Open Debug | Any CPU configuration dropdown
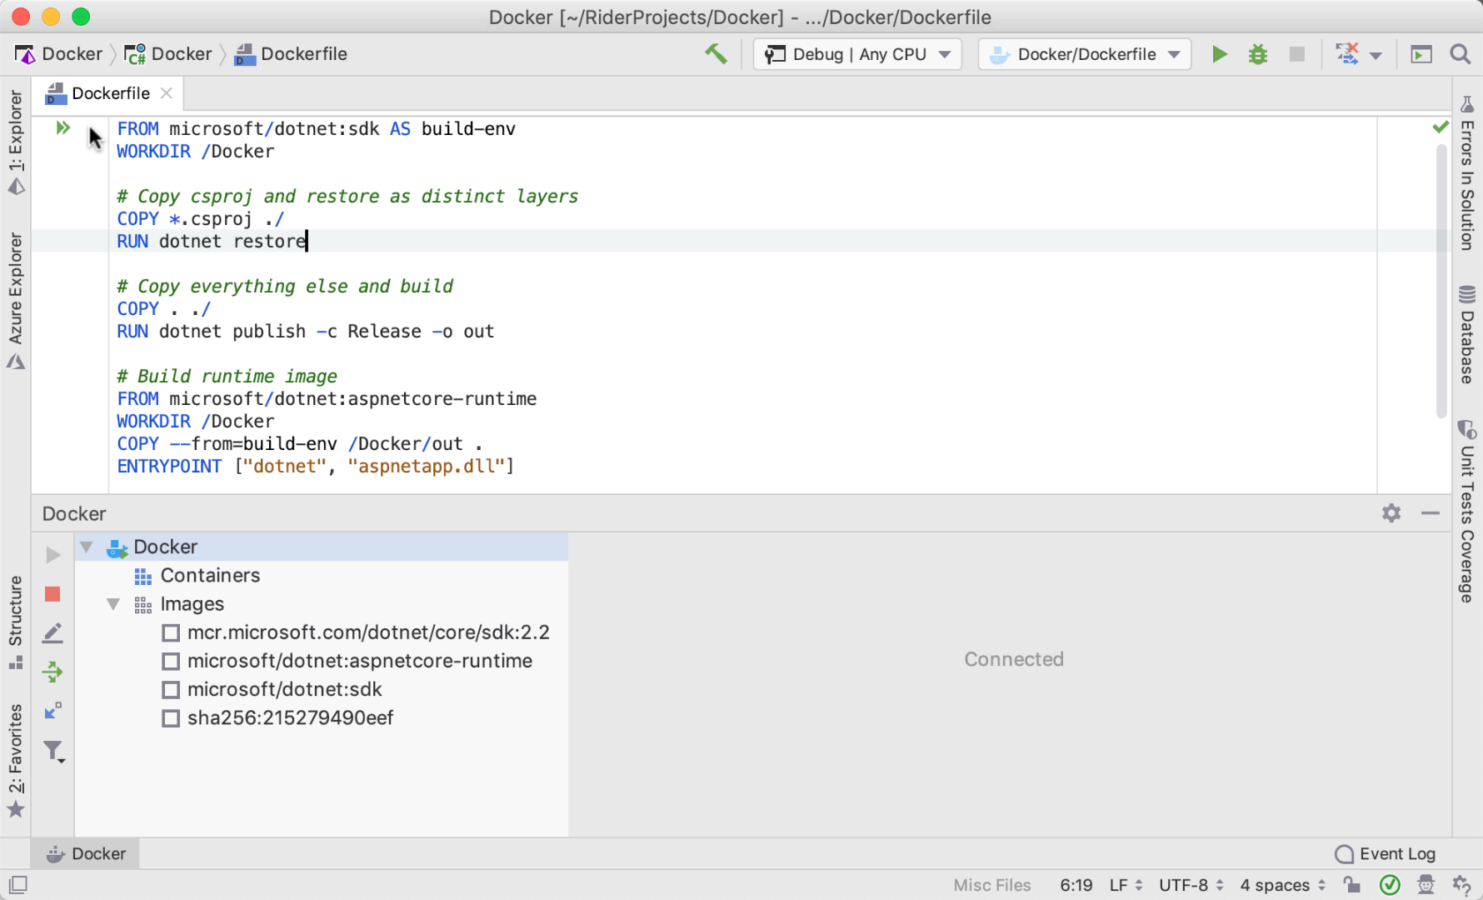Screen dimensions: 1483x900 [857, 54]
